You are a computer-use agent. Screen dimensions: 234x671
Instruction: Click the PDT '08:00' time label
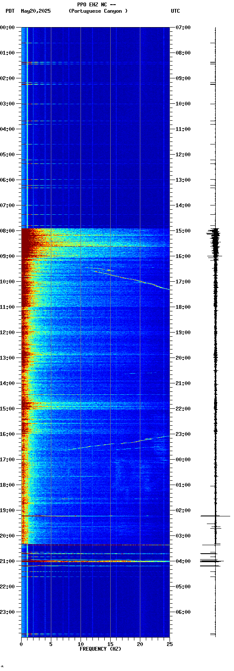point(7,231)
